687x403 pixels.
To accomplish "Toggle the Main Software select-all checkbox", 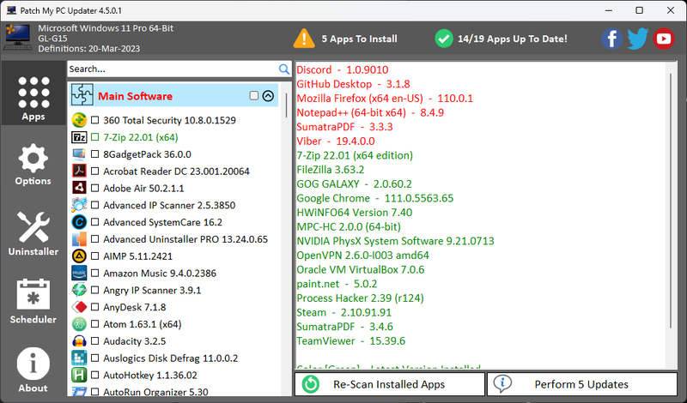I will [x=253, y=96].
